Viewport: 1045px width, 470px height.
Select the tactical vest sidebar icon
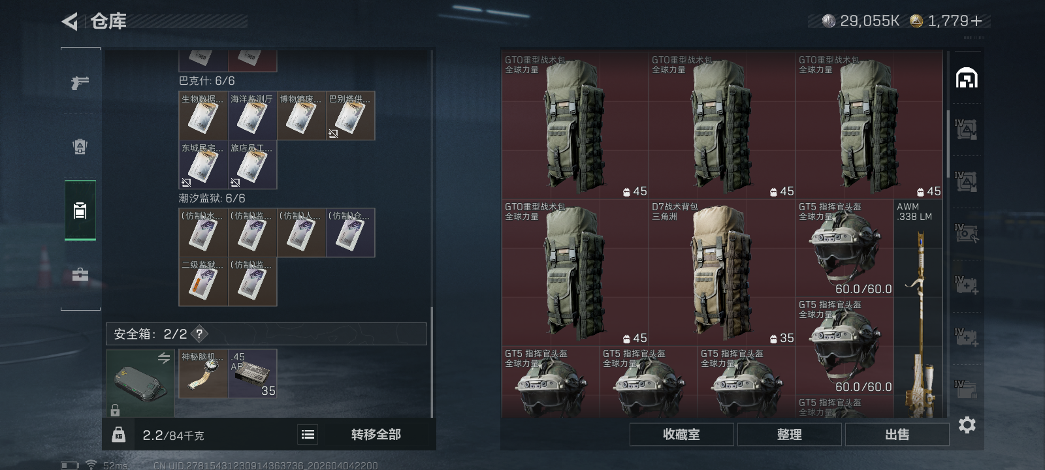(x=80, y=146)
